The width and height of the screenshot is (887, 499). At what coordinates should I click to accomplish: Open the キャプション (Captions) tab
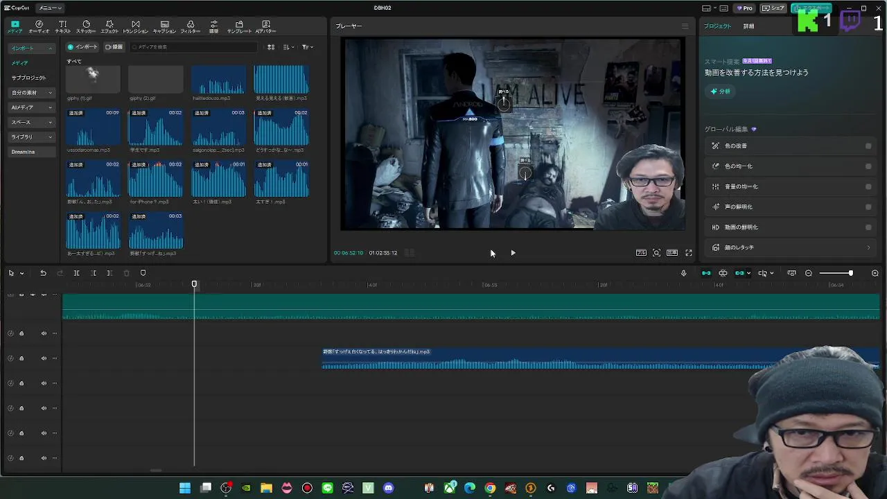coord(164,27)
